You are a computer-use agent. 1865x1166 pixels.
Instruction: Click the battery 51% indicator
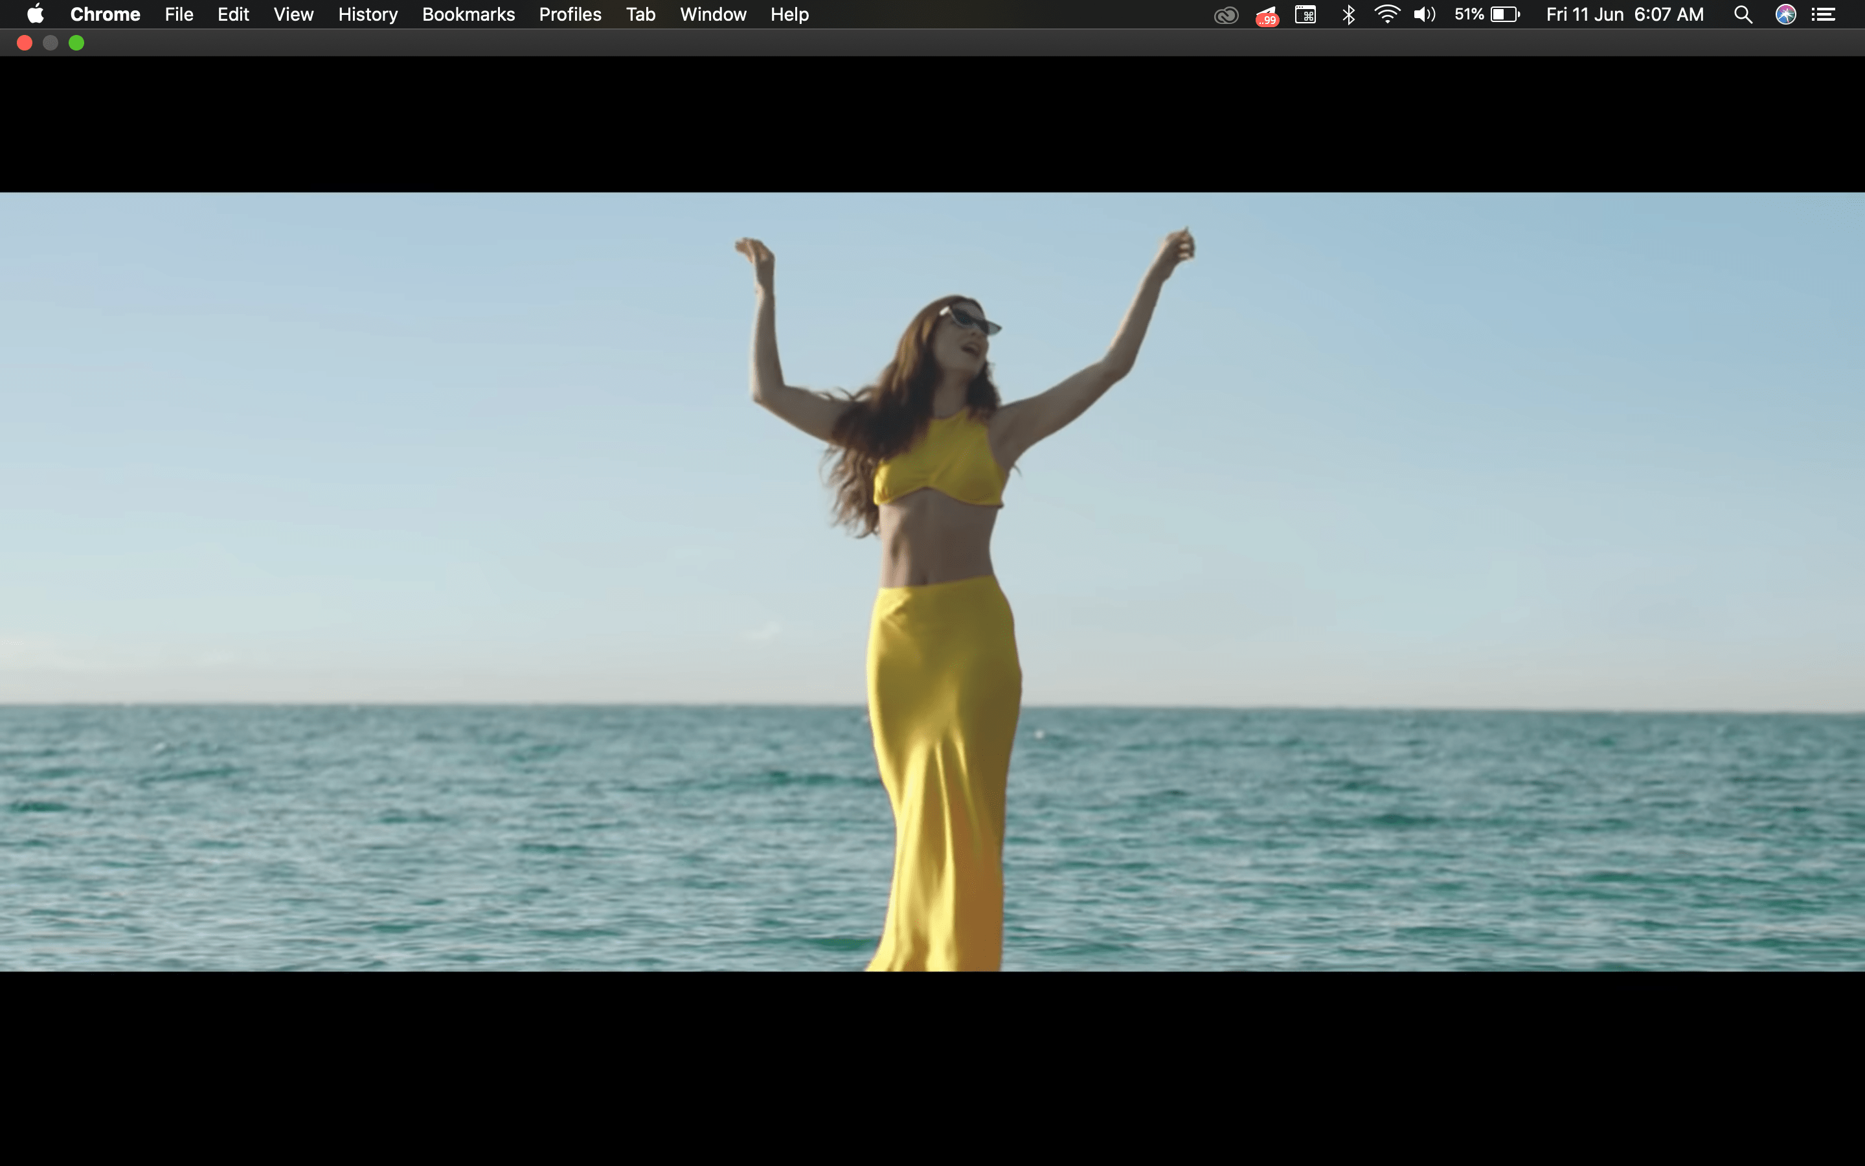[x=1487, y=15]
